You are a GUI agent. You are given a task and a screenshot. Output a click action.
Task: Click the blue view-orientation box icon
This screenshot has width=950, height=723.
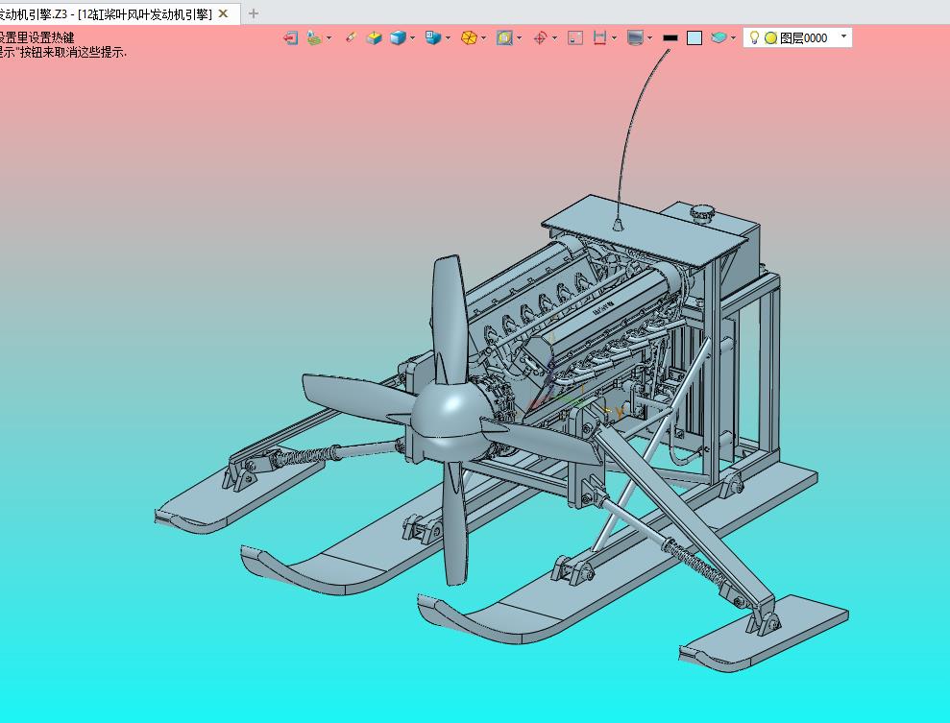[x=432, y=38]
